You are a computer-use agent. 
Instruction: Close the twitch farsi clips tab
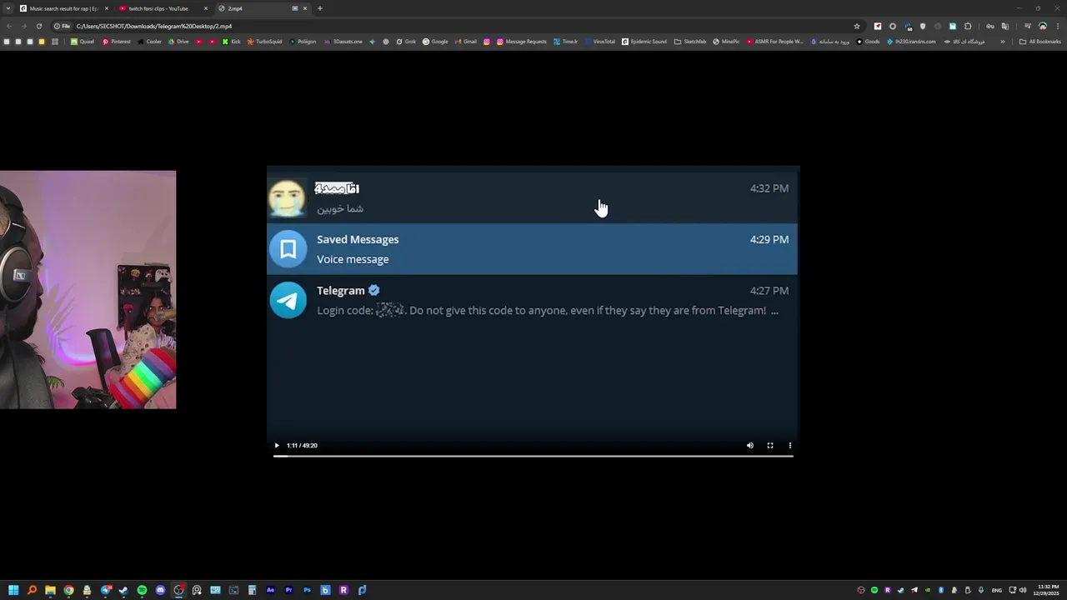point(206,8)
